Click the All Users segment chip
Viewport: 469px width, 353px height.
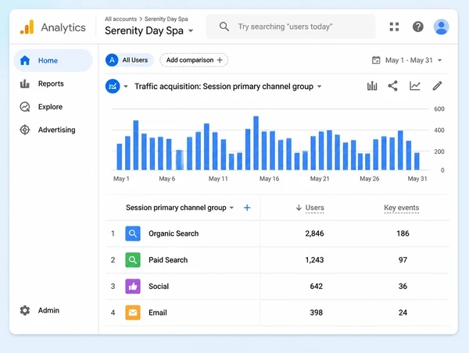click(x=130, y=60)
